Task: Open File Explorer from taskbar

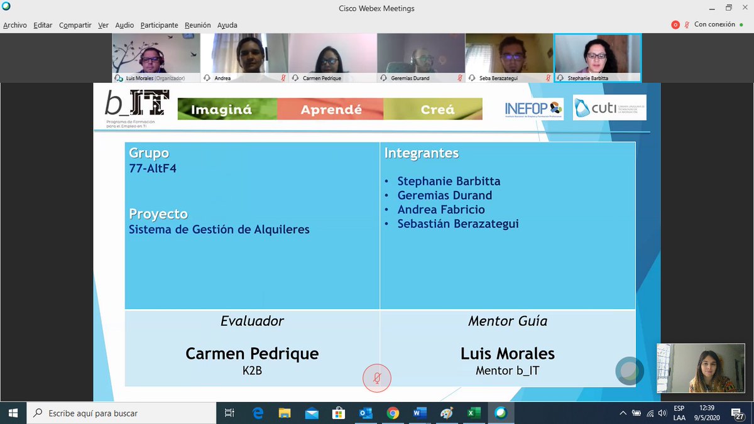Action: [x=285, y=413]
